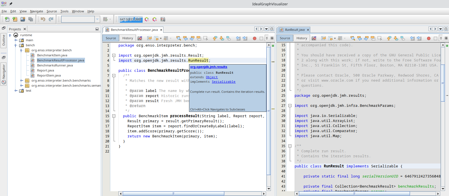Click the window arrangement icon at top-left
Viewport: 449px width, 196px height.
4,4
